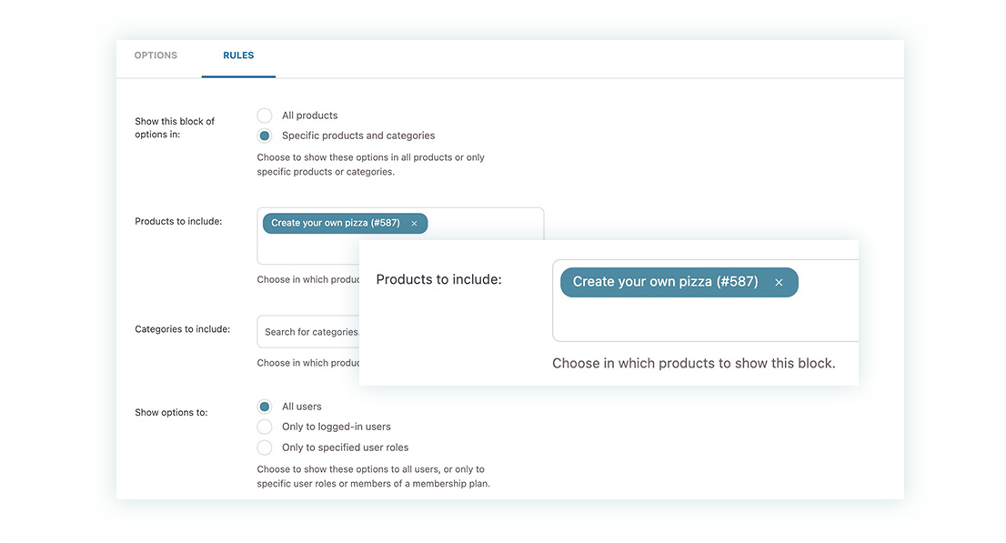Choose "Only to specified user roles"
Image resolution: width=1006 pixels, height=543 pixels.
[265, 447]
